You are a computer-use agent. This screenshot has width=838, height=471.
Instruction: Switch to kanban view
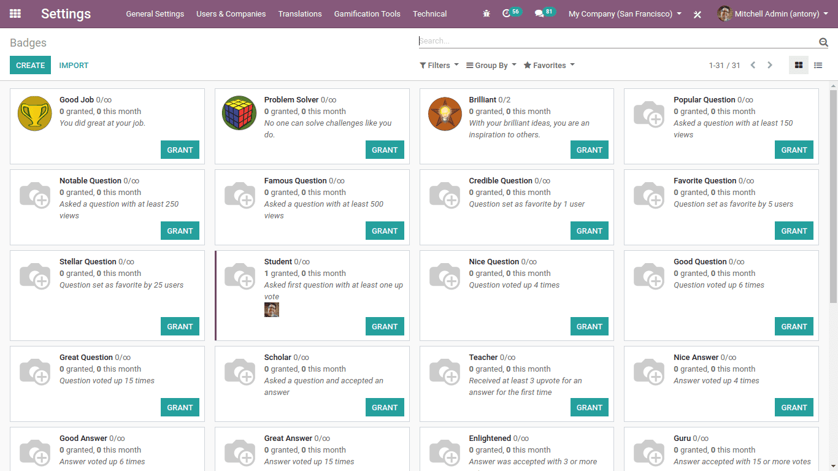pyautogui.click(x=798, y=65)
